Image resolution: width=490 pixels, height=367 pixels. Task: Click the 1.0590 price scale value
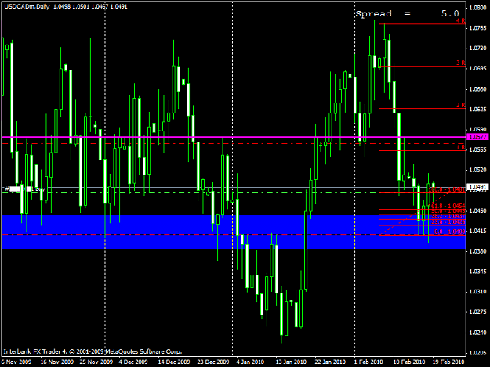478,129
